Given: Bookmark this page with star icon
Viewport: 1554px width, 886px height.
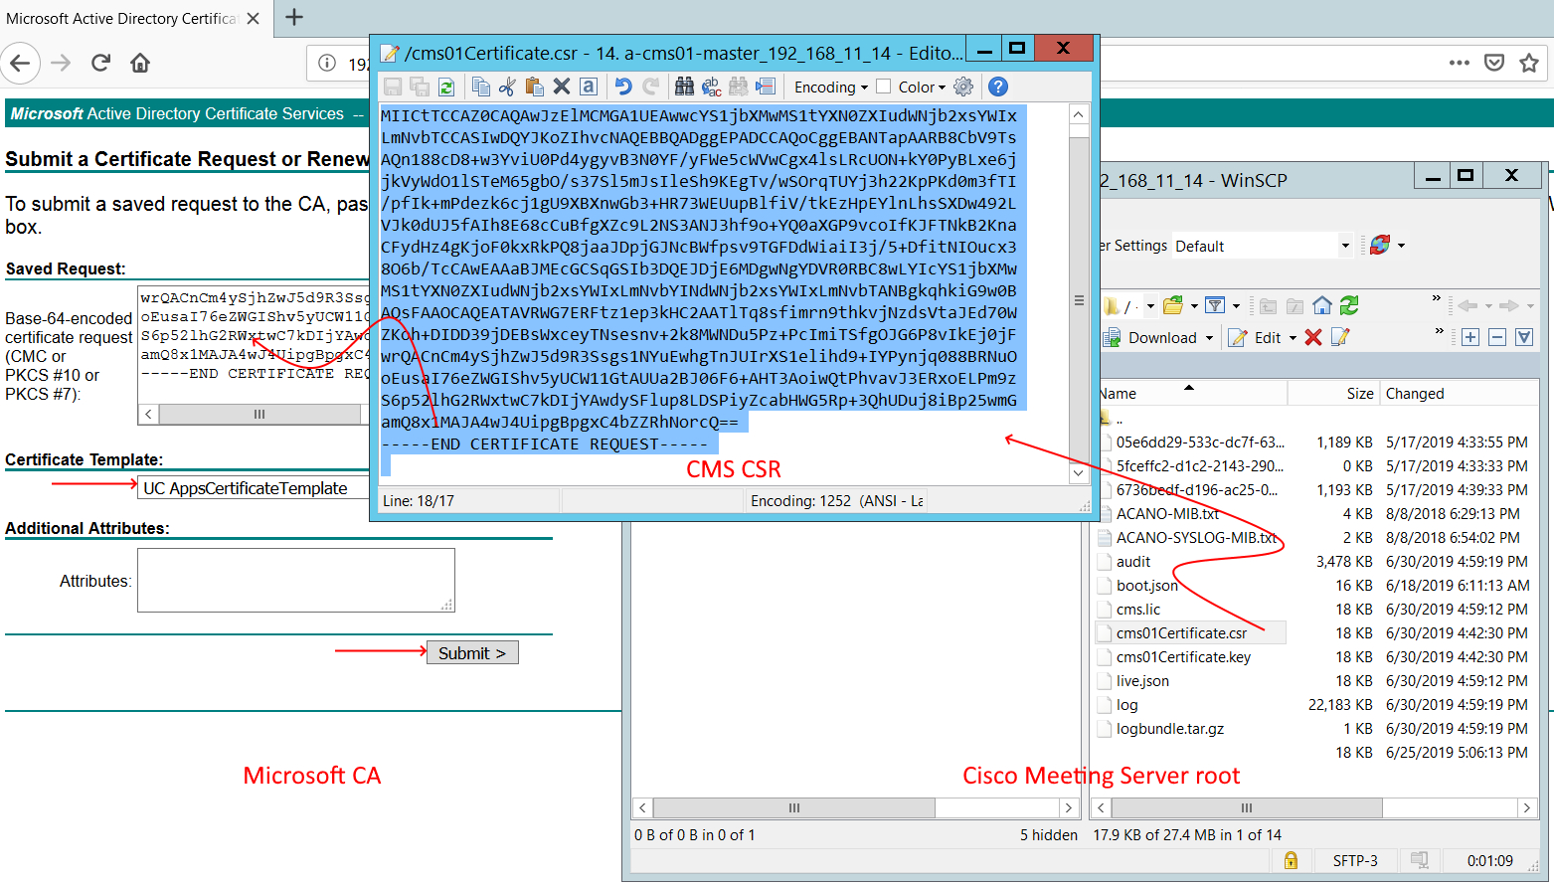Looking at the screenshot, I should 1529,63.
